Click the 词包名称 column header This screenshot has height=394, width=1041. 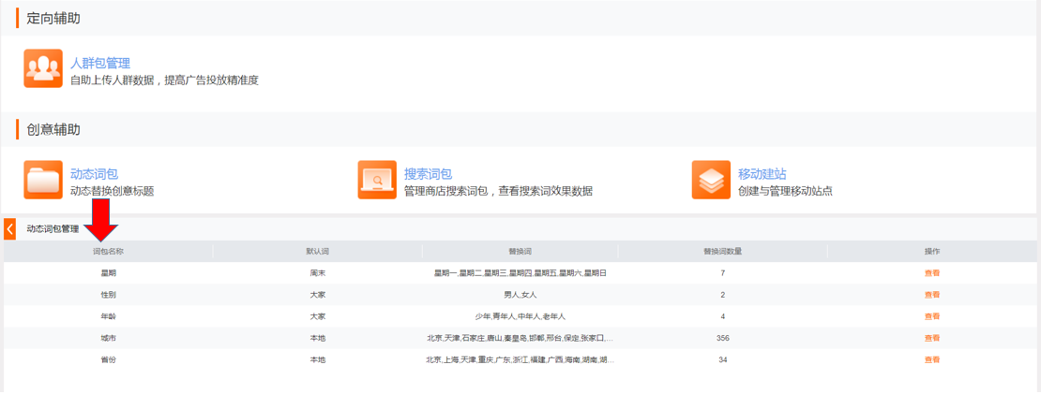point(108,252)
